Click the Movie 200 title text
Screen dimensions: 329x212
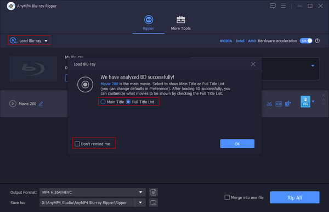27,104
